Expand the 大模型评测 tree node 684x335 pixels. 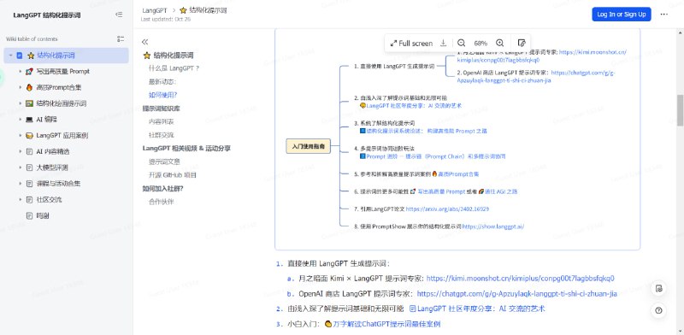20,167
